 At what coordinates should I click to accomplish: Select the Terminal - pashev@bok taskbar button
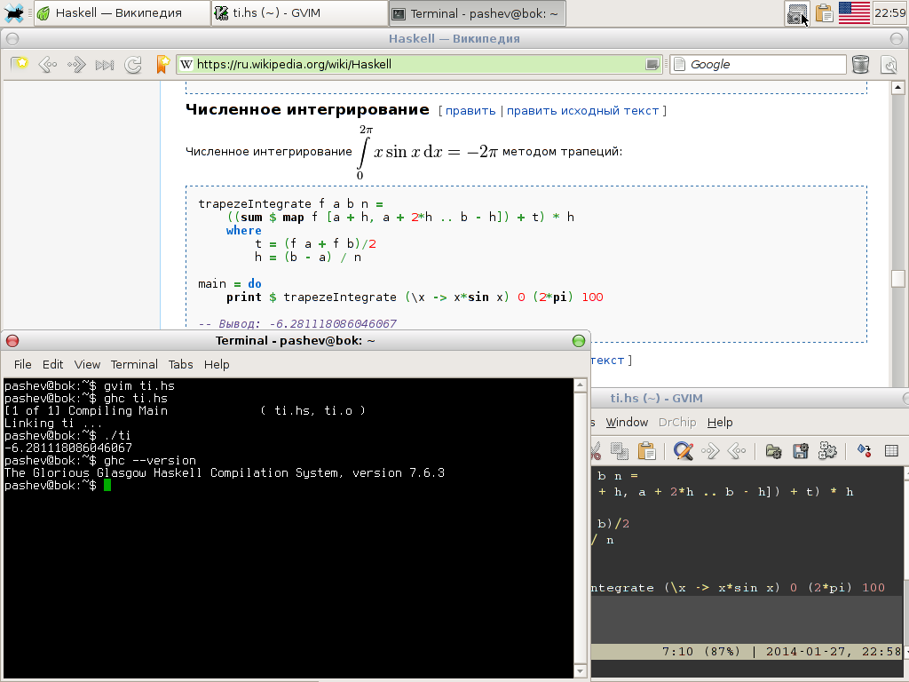(477, 12)
